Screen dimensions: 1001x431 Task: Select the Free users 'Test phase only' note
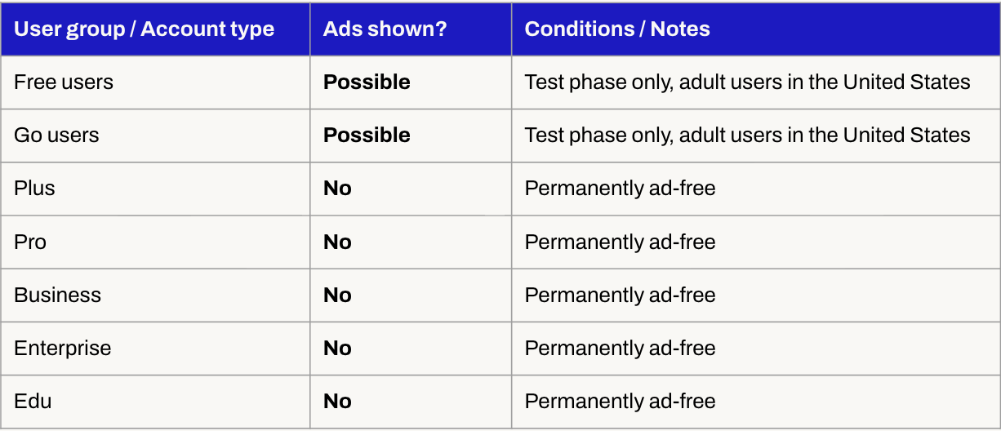(x=747, y=82)
